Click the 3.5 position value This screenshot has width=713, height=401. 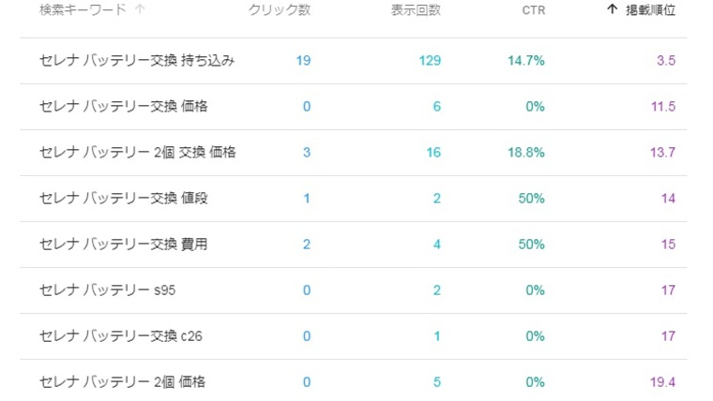coord(666,61)
